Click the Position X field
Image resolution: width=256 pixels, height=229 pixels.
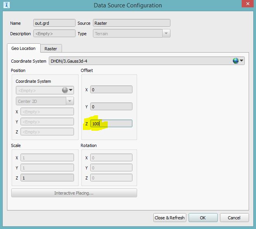click(47, 112)
